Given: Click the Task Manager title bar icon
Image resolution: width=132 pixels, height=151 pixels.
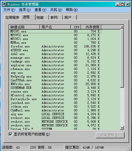Looking at the screenshot, I should (5, 4).
